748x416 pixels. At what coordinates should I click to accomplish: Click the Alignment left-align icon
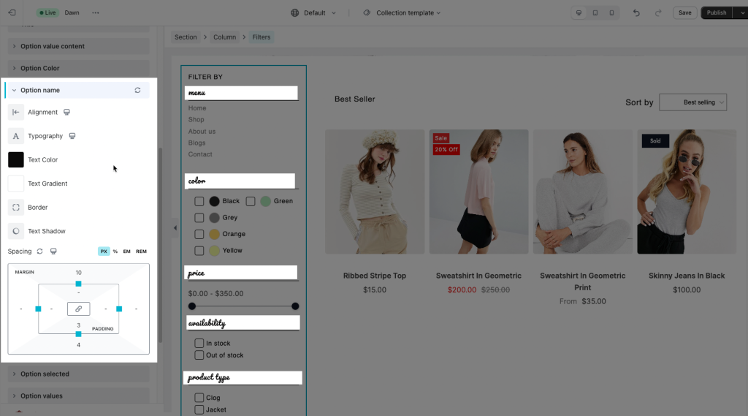(x=16, y=113)
